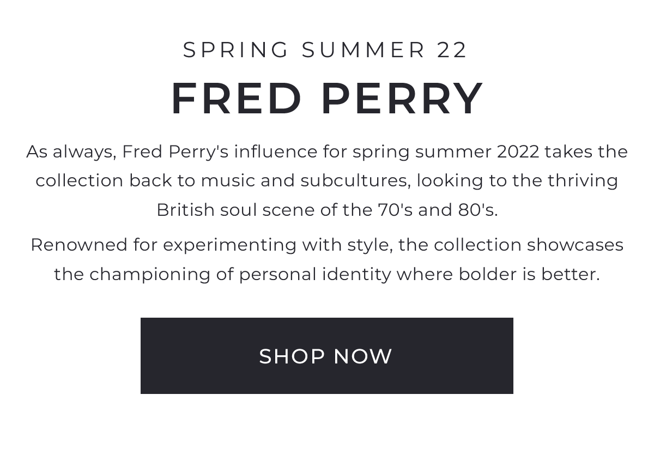
Task: Click the '2022' text in the paragraph
Action: click(518, 151)
